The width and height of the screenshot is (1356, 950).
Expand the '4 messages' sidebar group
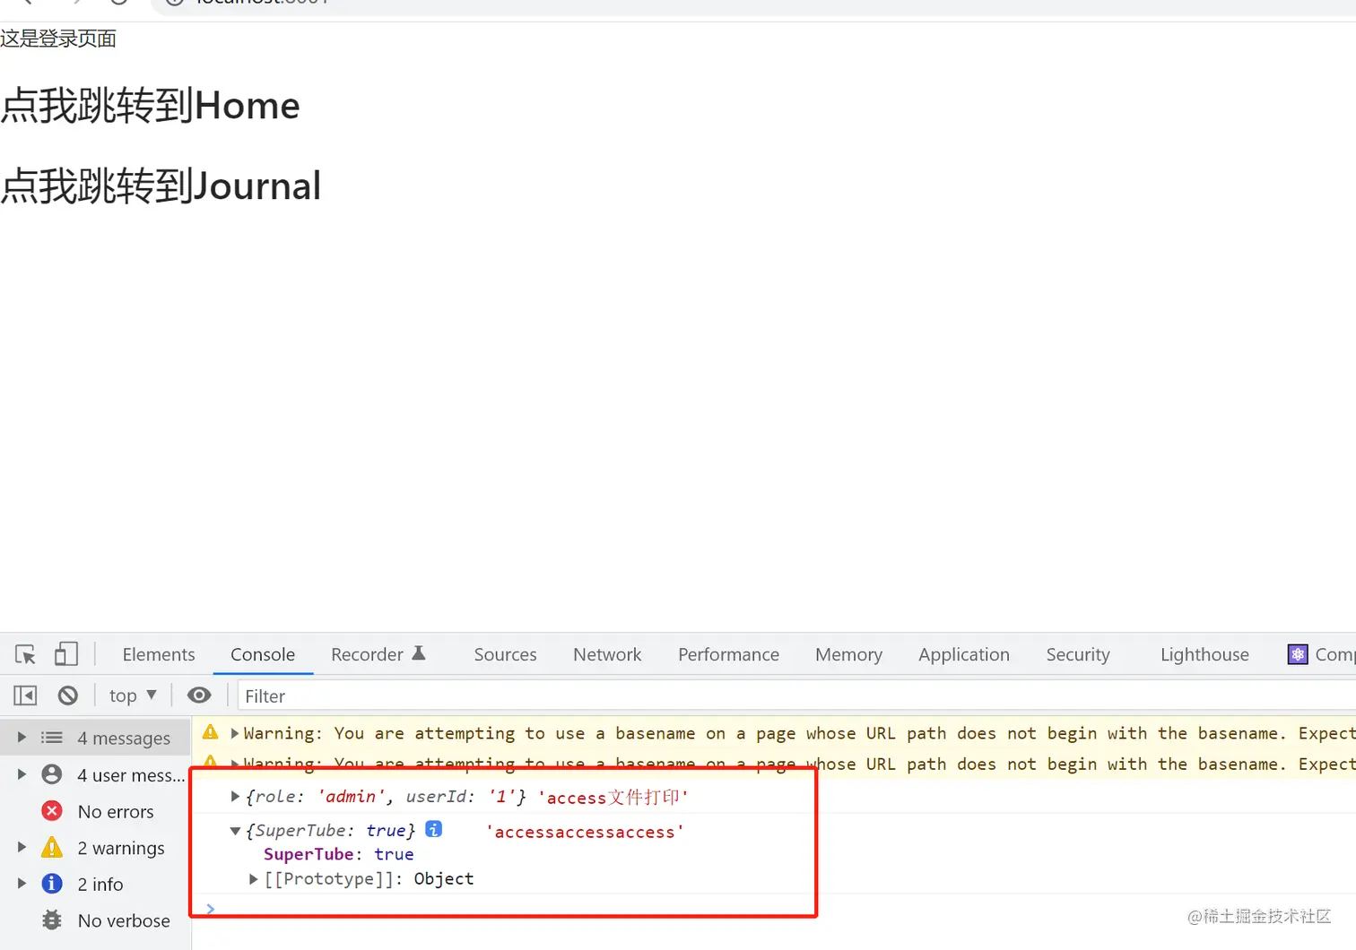pos(22,738)
